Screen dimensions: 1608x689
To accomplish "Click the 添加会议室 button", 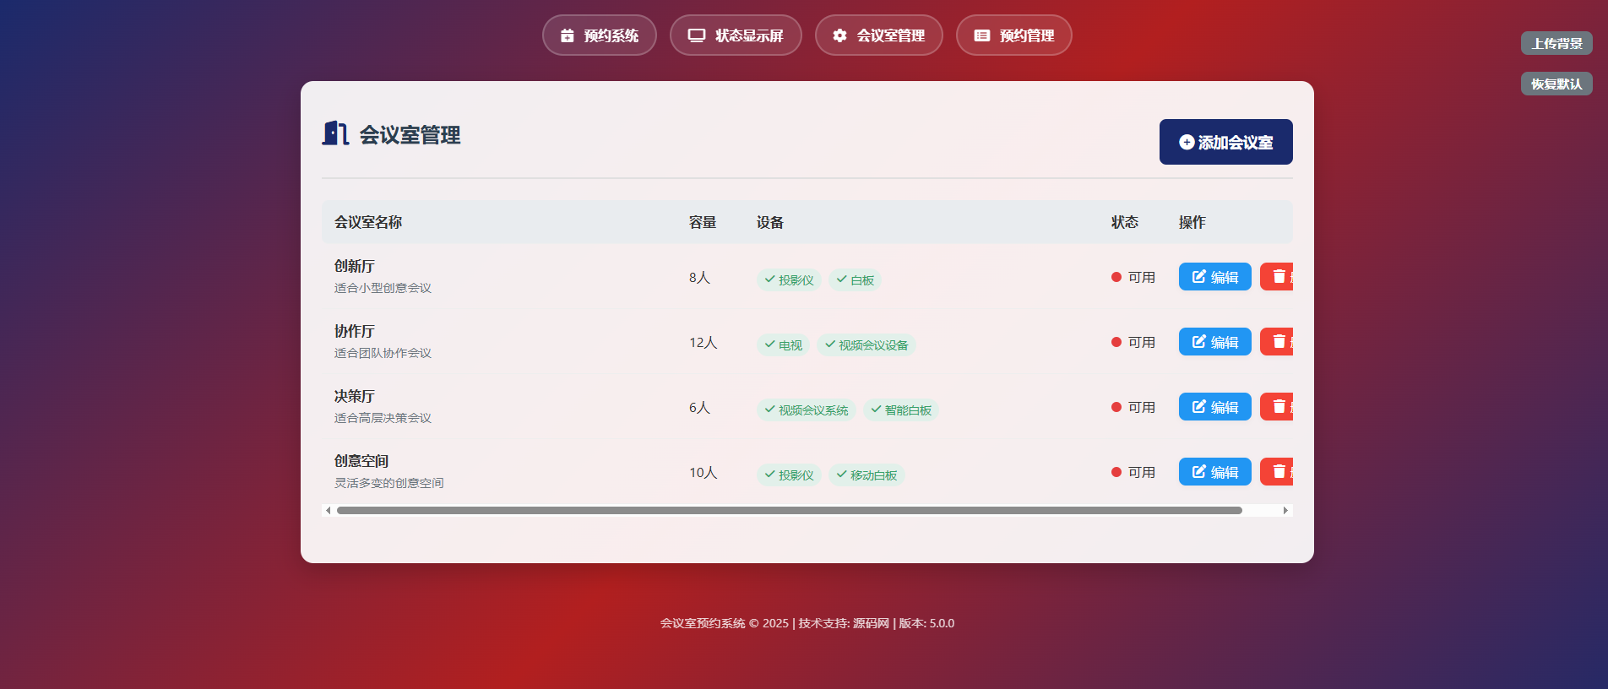I will (1225, 142).
